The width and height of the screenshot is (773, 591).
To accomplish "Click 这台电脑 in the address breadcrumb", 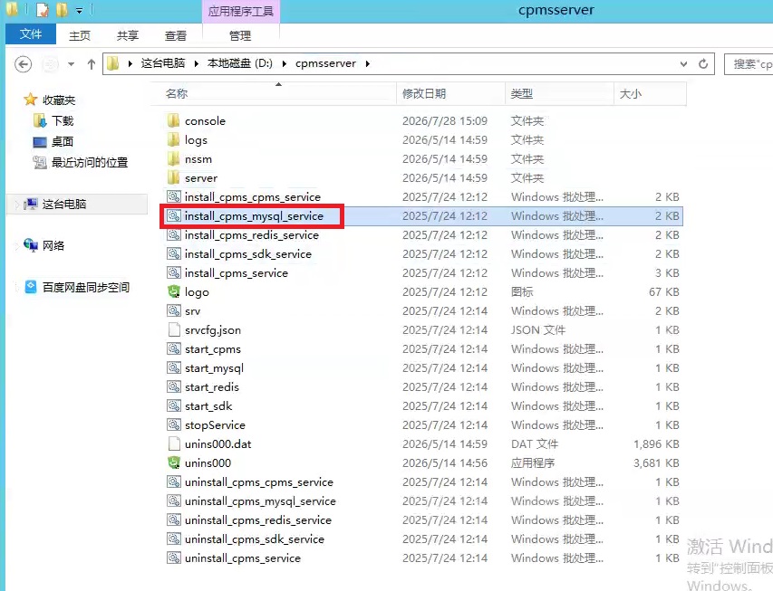I will click(x=163, y=63).
